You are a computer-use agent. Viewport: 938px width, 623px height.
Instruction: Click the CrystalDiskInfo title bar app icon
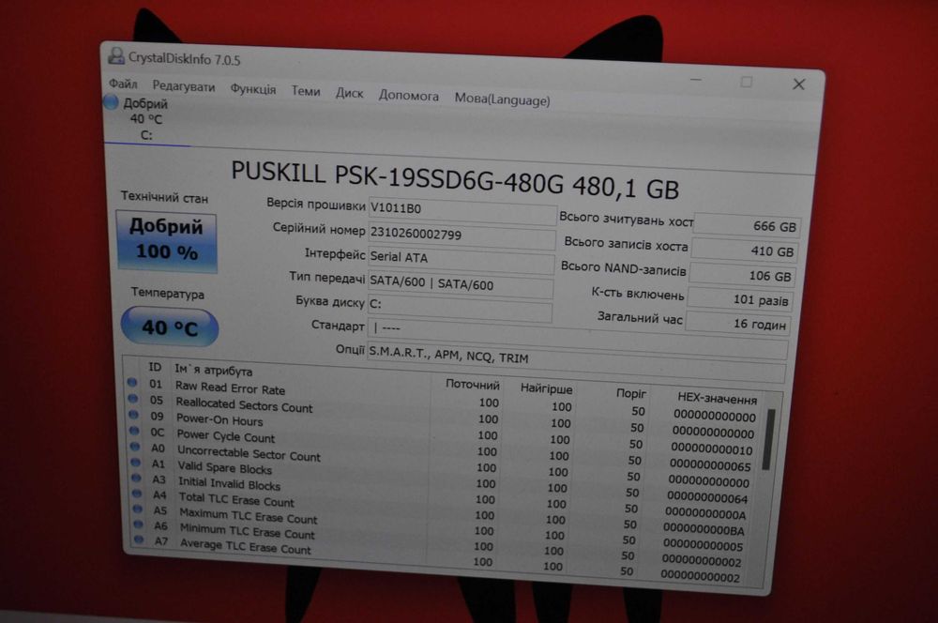116,56
